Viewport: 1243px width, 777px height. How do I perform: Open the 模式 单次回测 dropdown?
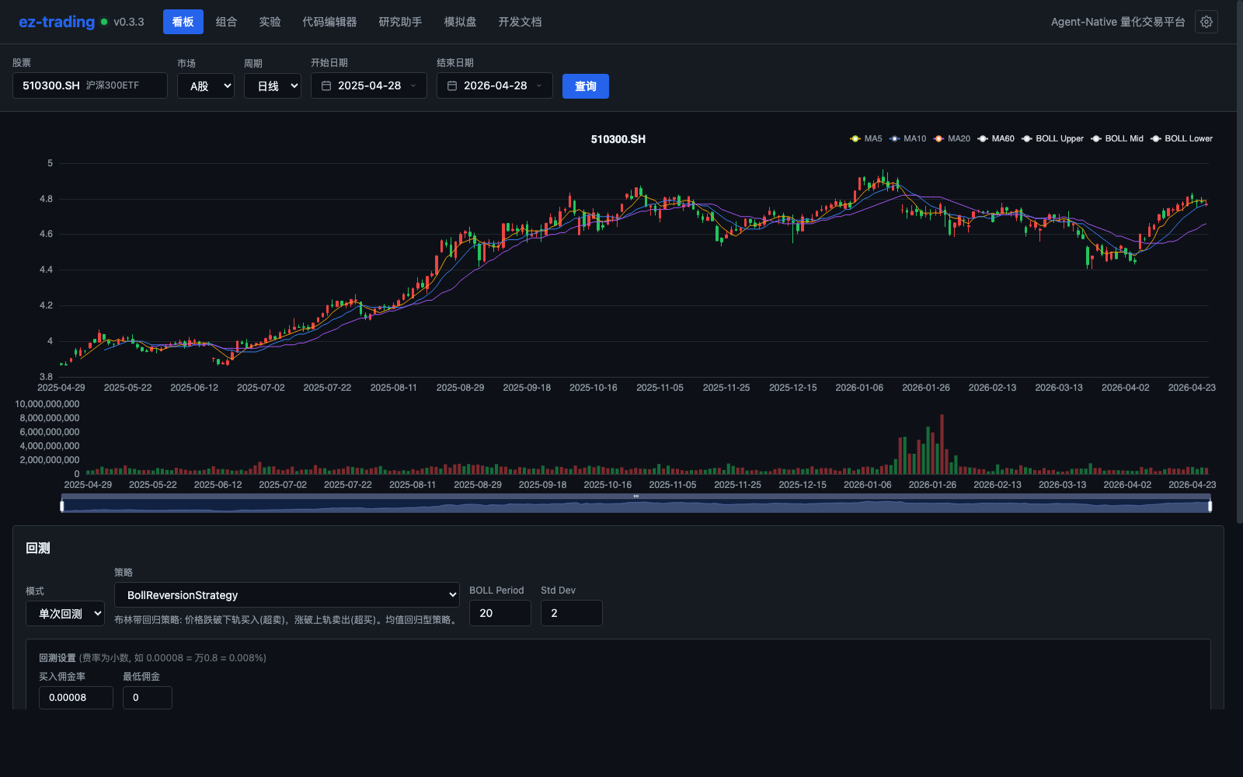click(65, 613)
